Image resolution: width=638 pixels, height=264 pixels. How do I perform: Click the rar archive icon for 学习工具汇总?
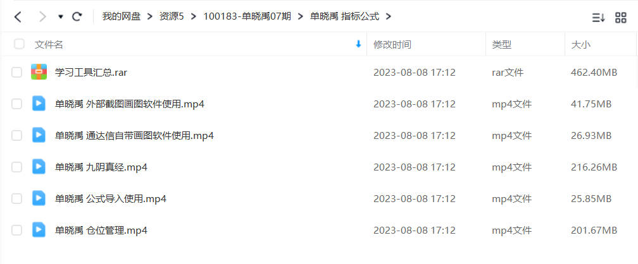click(x=39, y=72)
